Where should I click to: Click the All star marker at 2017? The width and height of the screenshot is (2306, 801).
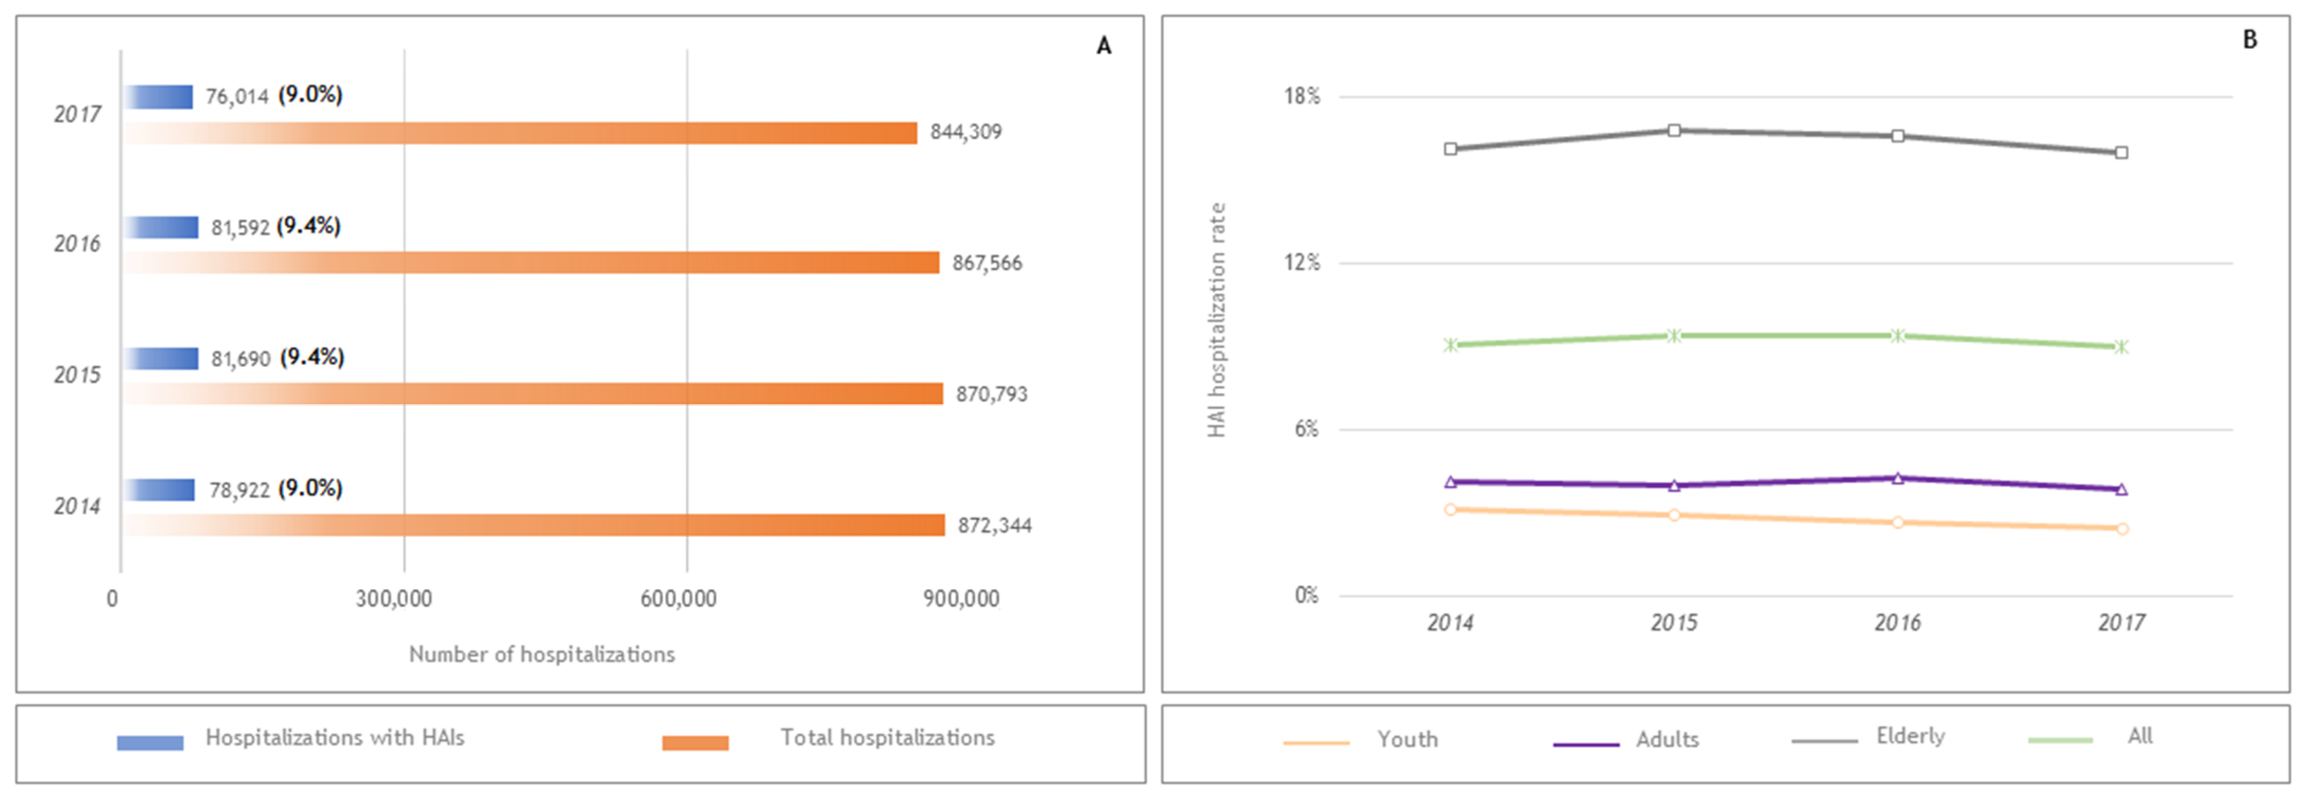(x=2121, y=347)
